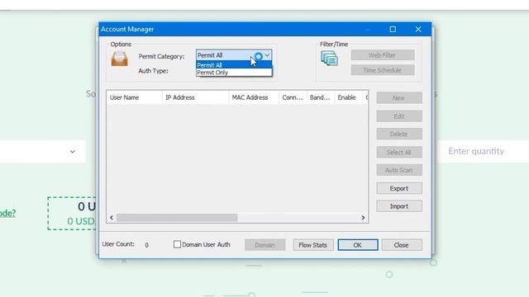Click the New account button
This screenshot has height=297, width=529.
[399, 98]
